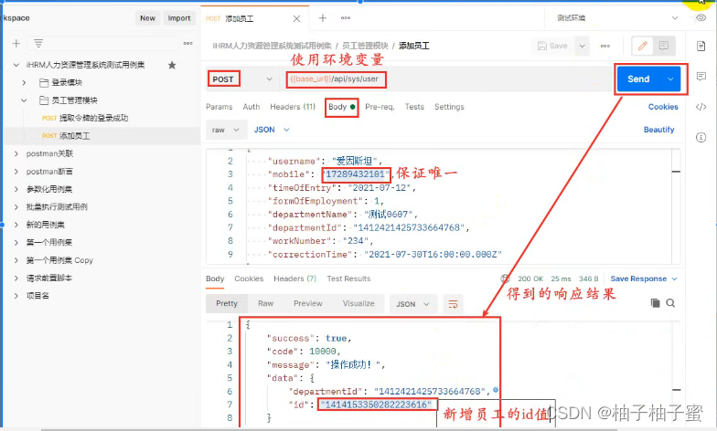Viewport: 717px width, 431px height.
Task: Open the response JSON format dropdown
Action: tap(412, 304)
